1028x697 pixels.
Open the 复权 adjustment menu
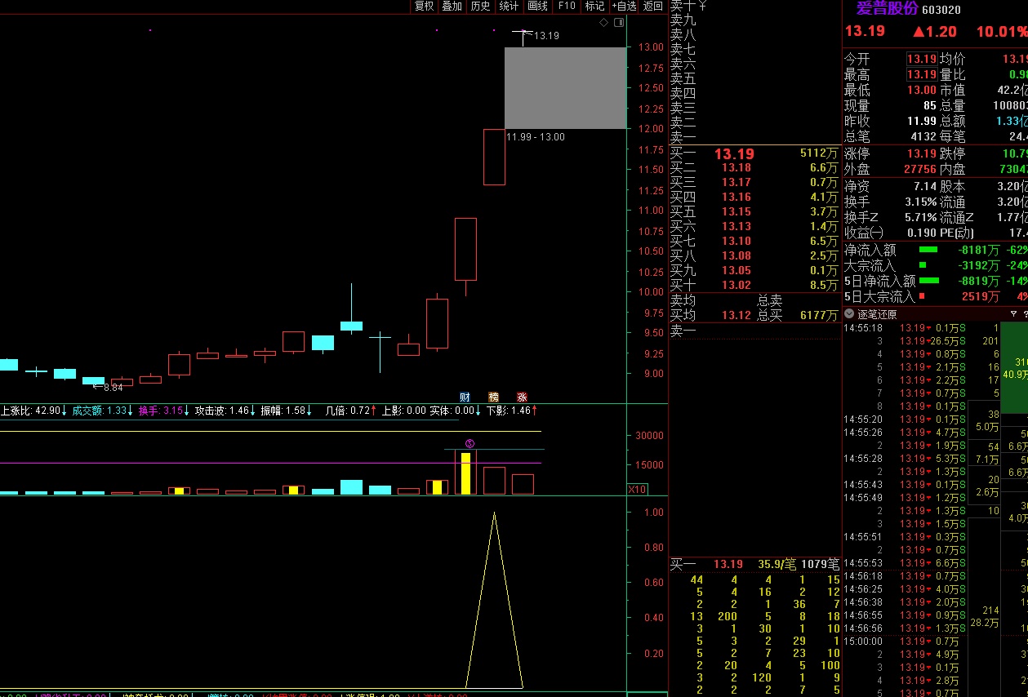tap(424, 6)
